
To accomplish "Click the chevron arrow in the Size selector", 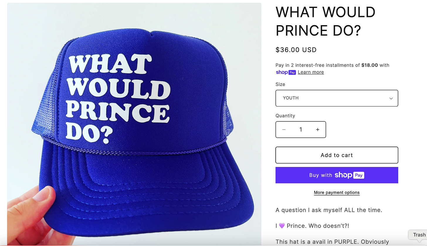I will 391,98.
